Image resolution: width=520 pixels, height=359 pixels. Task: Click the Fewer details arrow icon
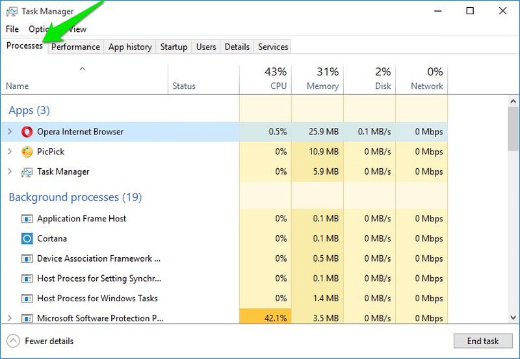tap(13, 341)
